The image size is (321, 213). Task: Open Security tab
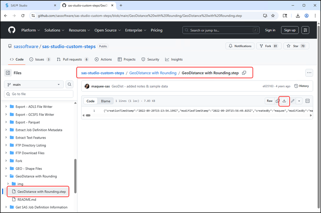150,59
